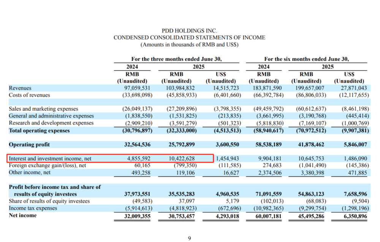Click the Income tax expenses row label
Screen dimensions: 380x242
click(x=33, y=208)
